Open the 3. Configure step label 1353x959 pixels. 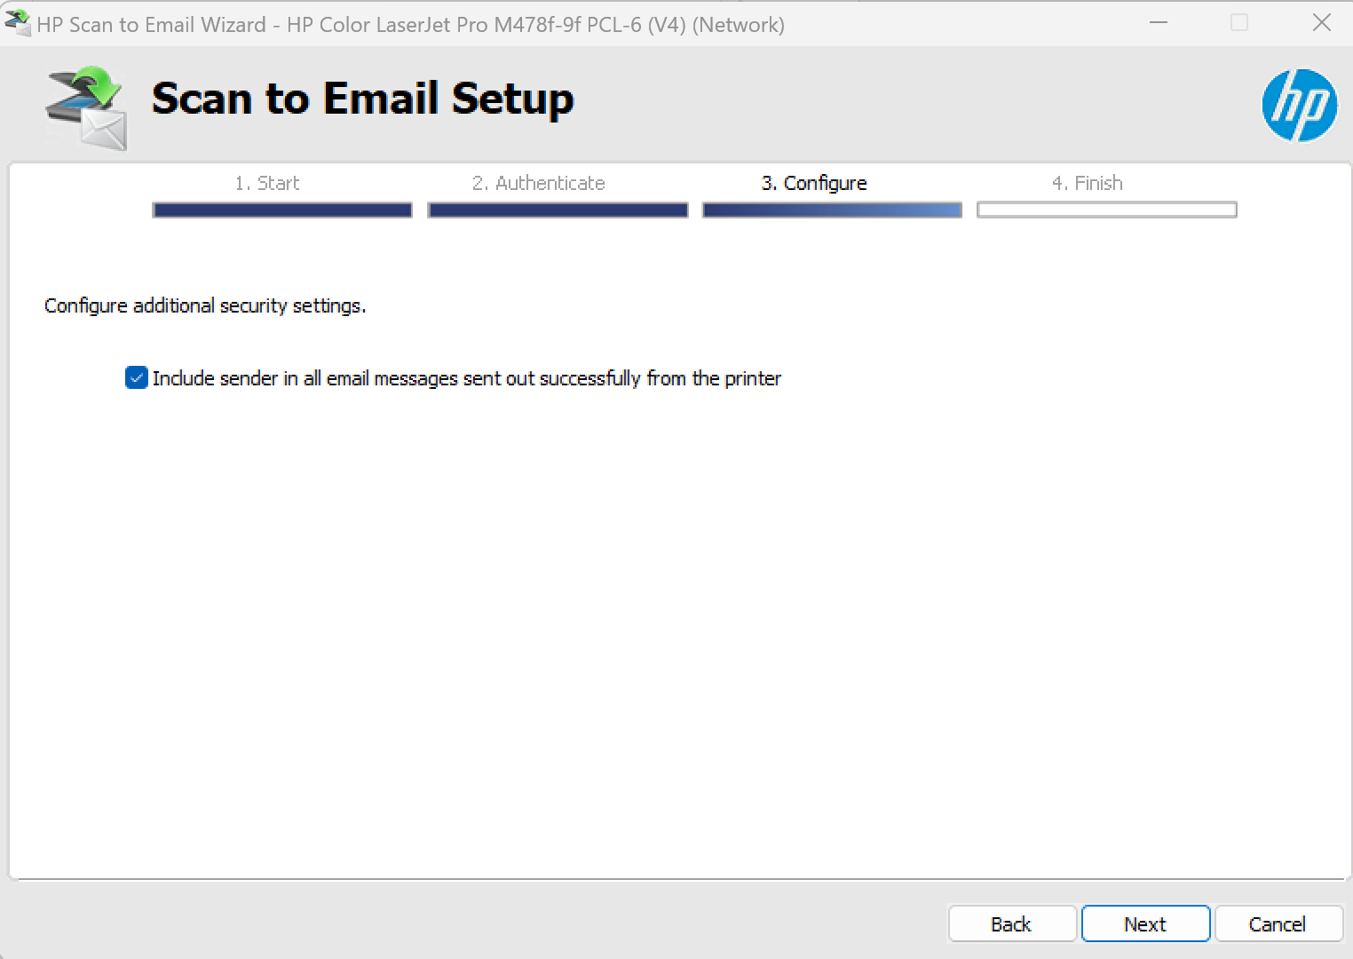pos(814,183)
